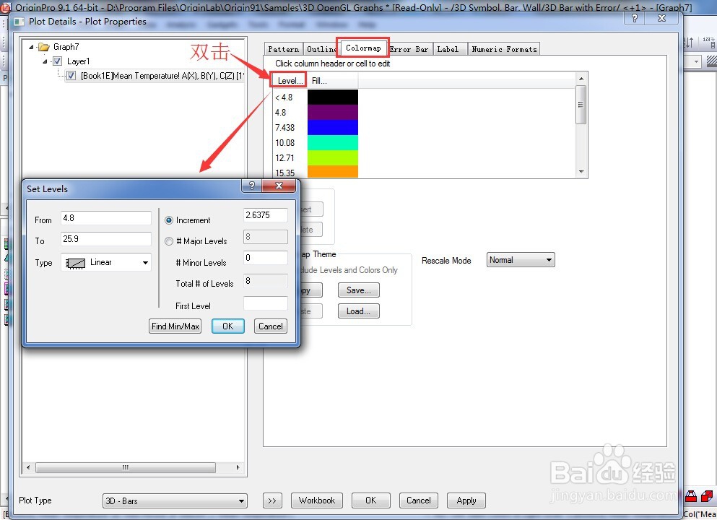The height and width of the screenshot is (520, 717).
Task: Click OK in the Set Levels dialog
Action: pos(227,326)
